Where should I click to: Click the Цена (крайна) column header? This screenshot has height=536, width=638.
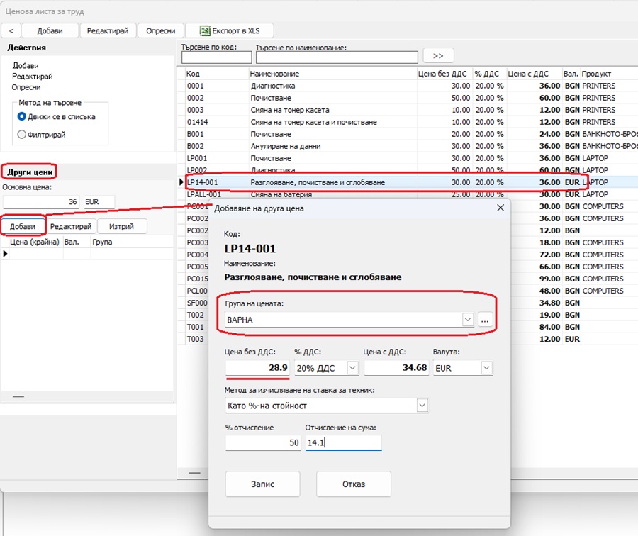coord(35,242)
